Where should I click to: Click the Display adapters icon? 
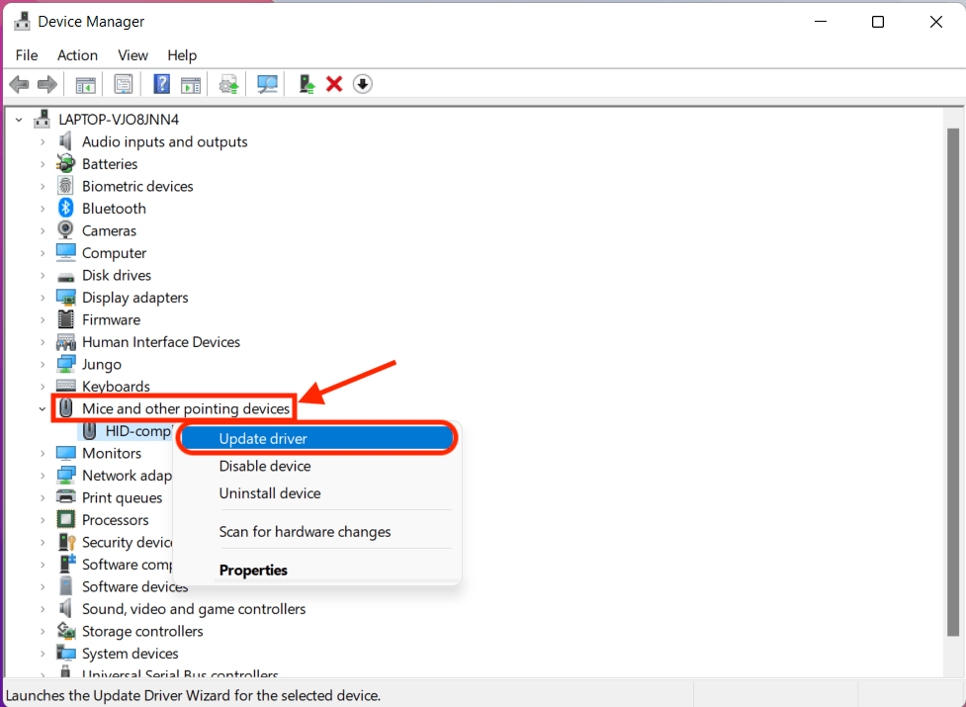(65, 298)
